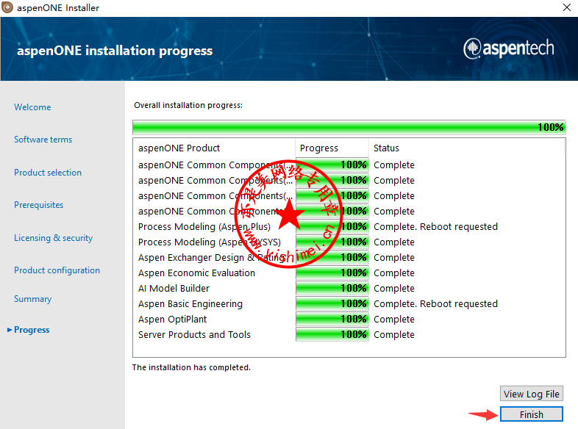This screenshot has width=578, height=429.
Task: Click the aspenONE Installer title bar icon
Action: click(7, 7)
